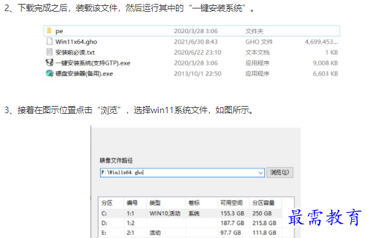
Task: Click the 6,603 KB size value
Action: (325, 73)
